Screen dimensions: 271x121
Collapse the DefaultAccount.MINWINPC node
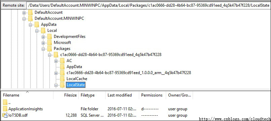coord(24,19)
